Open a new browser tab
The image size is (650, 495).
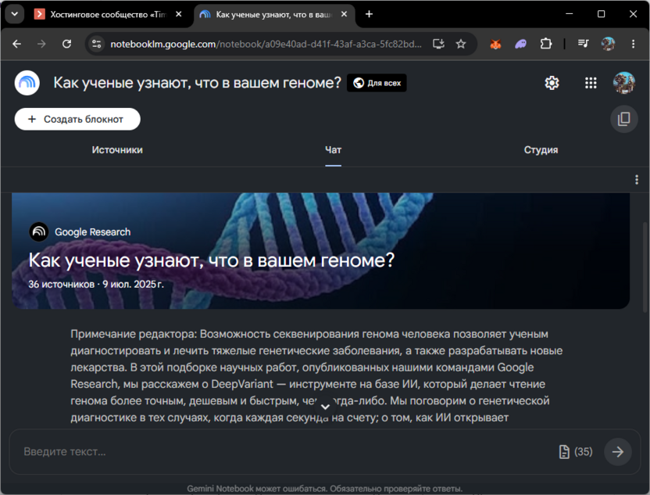click(x=369, y=14)
